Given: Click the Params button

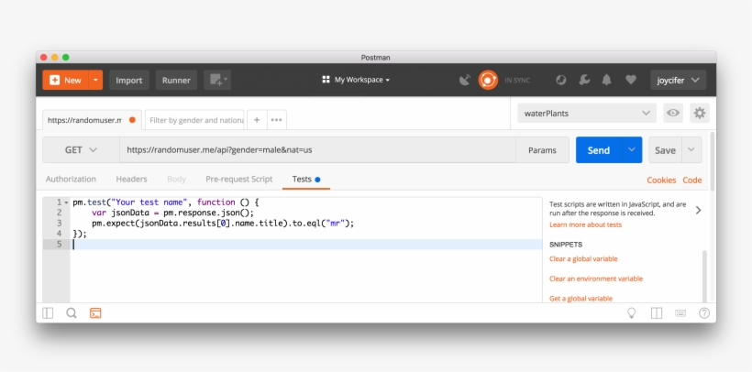Looking at the screenshot, I should click(542, 150).
